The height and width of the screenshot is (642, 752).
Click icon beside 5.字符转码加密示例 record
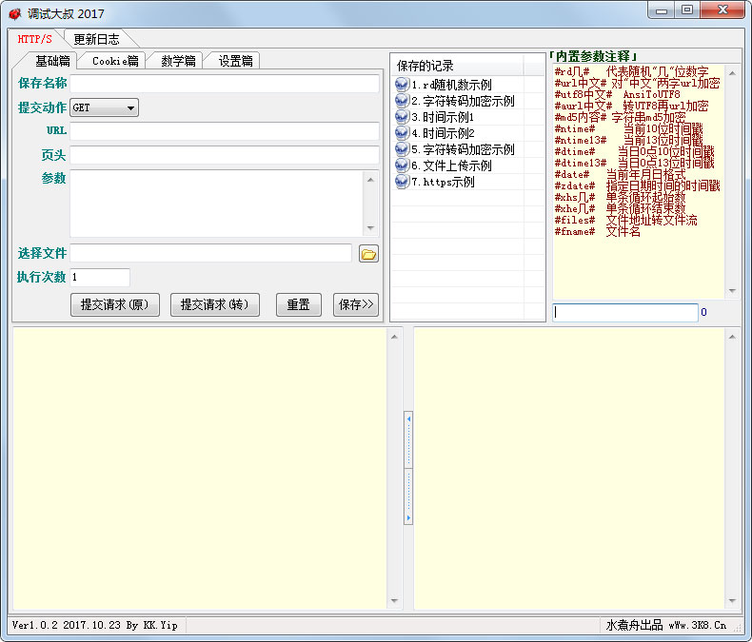(402, 149)
